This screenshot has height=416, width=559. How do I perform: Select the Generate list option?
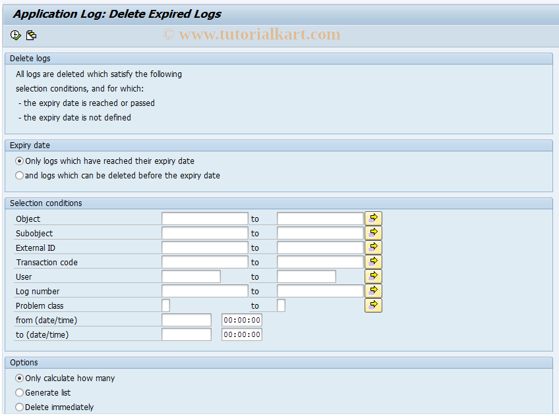pos(19,392)
